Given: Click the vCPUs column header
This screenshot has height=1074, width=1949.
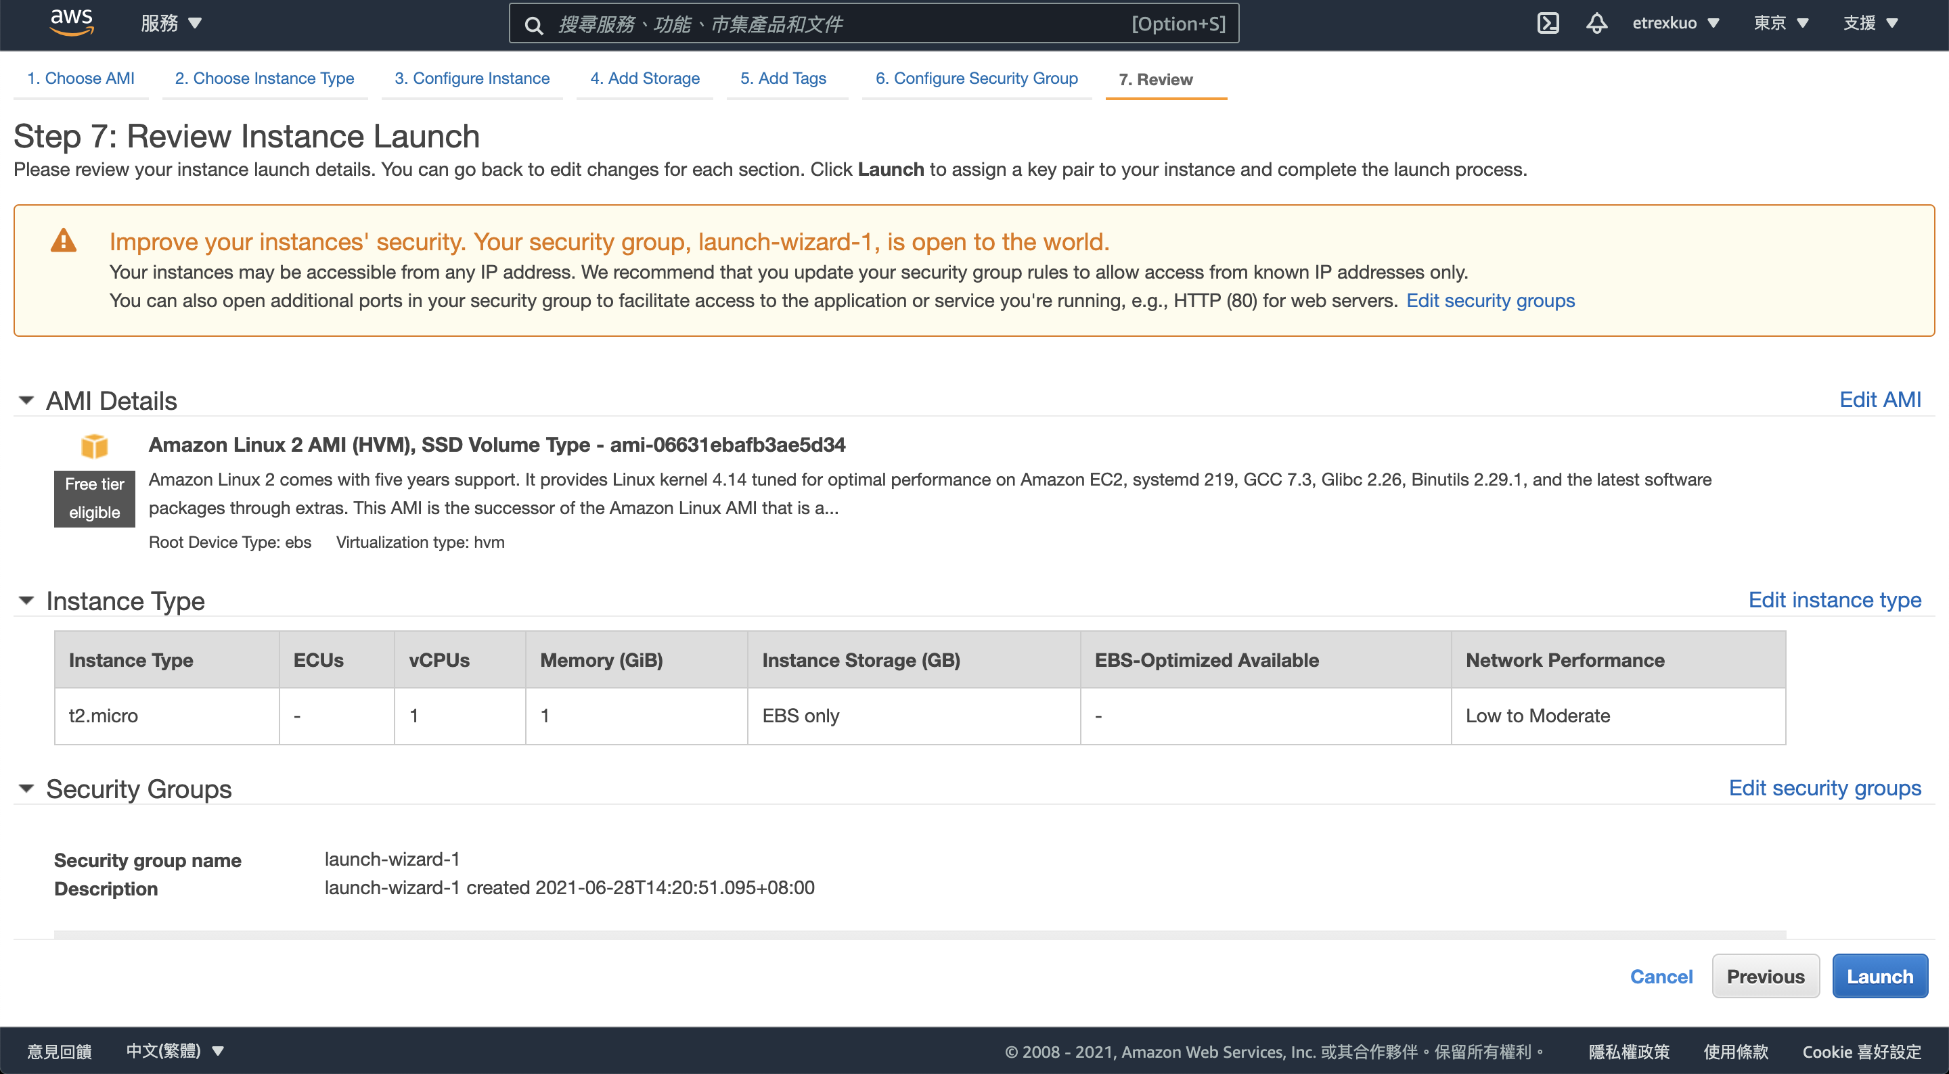Looking at the screenshot, I should pos(460,659).
